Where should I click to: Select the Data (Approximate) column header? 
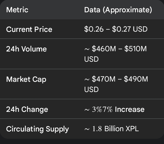tap(118, 10)
